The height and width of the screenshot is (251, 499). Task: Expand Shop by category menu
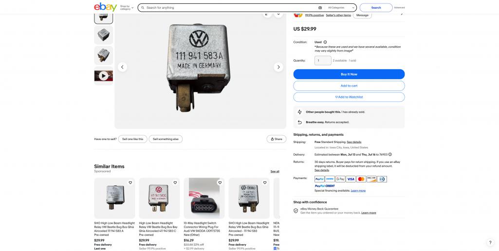click(127, 8)
